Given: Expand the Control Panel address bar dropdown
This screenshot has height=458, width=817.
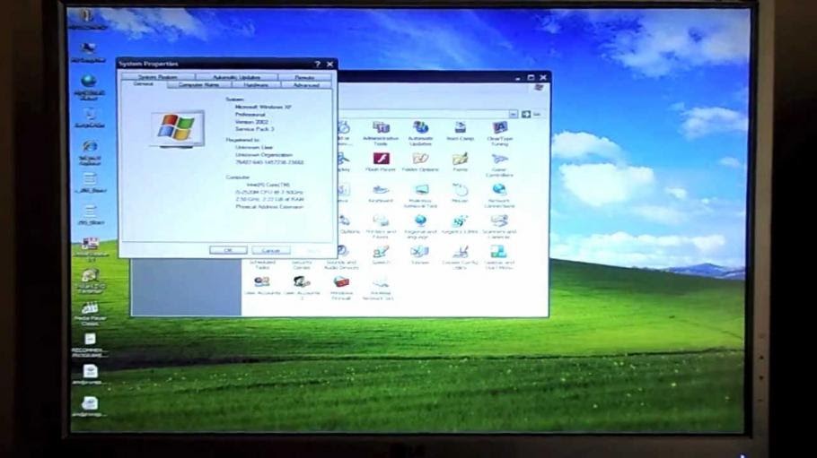Looking at the screenshot, I should click(x=514, y=114).
